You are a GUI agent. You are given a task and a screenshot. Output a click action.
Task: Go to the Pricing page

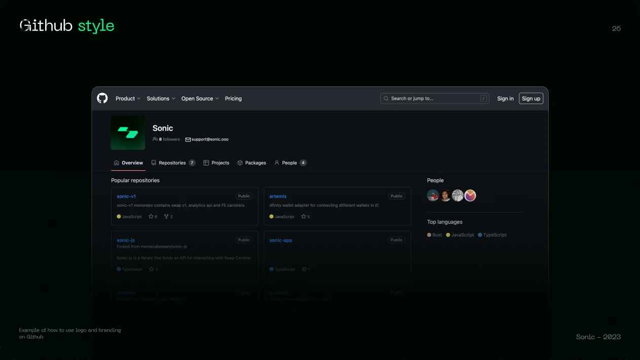point(233,99)
